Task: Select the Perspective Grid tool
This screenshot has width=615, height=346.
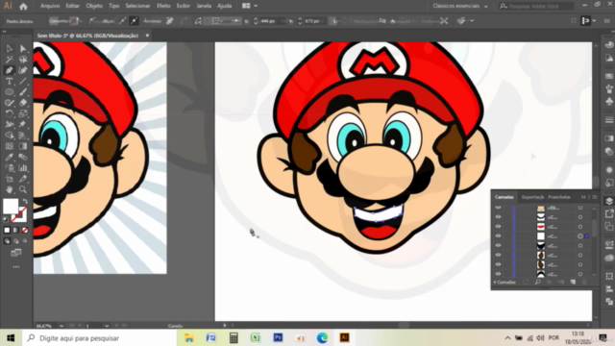Action: [x=23, y=136]
